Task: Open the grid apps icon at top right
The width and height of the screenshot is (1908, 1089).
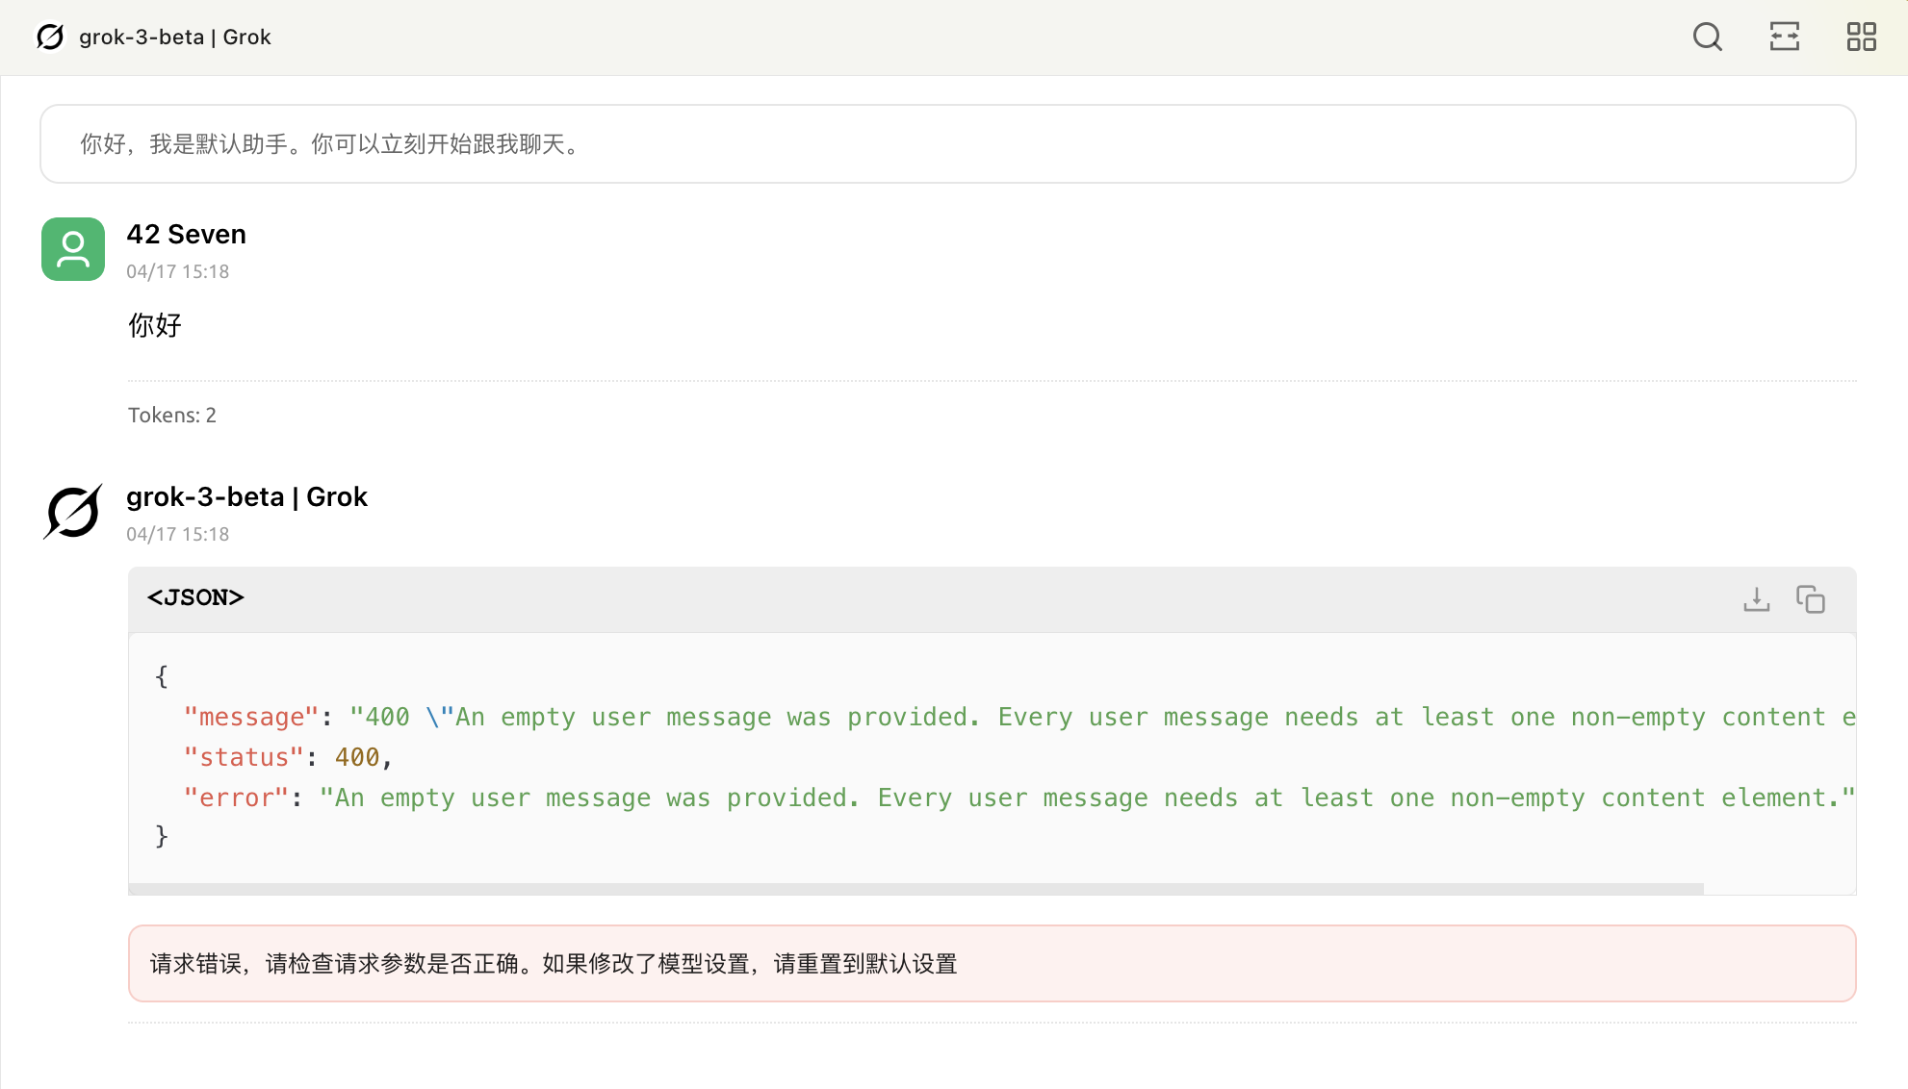Action: 1861,37
